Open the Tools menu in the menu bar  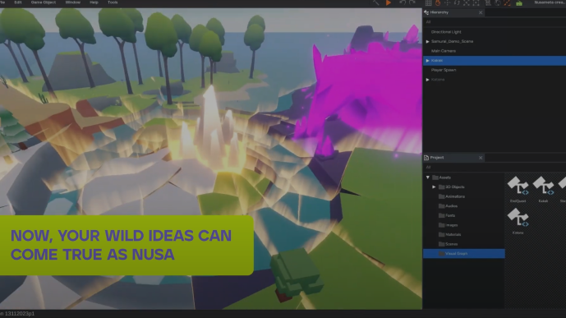[113, 2]
